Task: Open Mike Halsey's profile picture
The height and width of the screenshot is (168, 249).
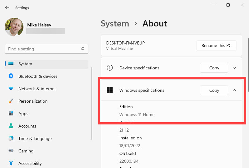Action: coord(14,27)
